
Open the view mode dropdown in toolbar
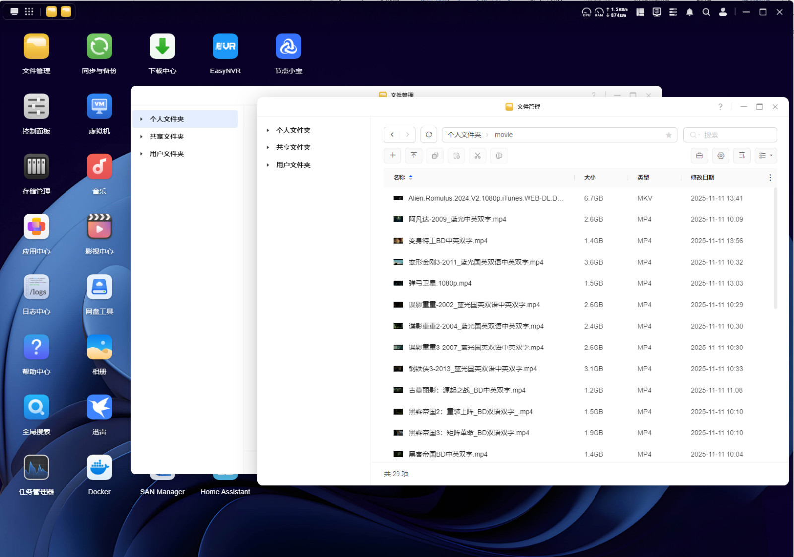pos(766,156)
